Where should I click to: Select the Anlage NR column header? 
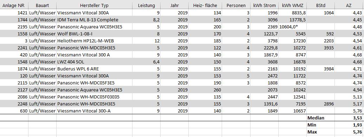14,5
